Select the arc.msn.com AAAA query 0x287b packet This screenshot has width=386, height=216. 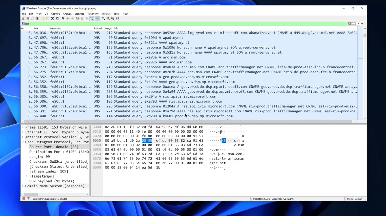(189, 62)
